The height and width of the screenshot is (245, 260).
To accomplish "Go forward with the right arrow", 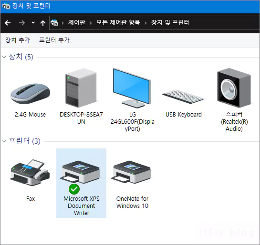I will click(22, 23).
